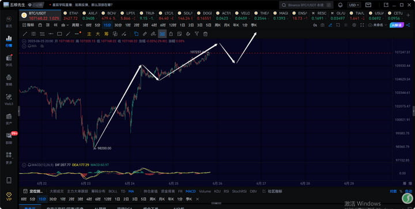This screenshot has height=209, width=415.
Task: Toggle the MA main indicator
Action: pyautogui.click(x=131, y=191)
